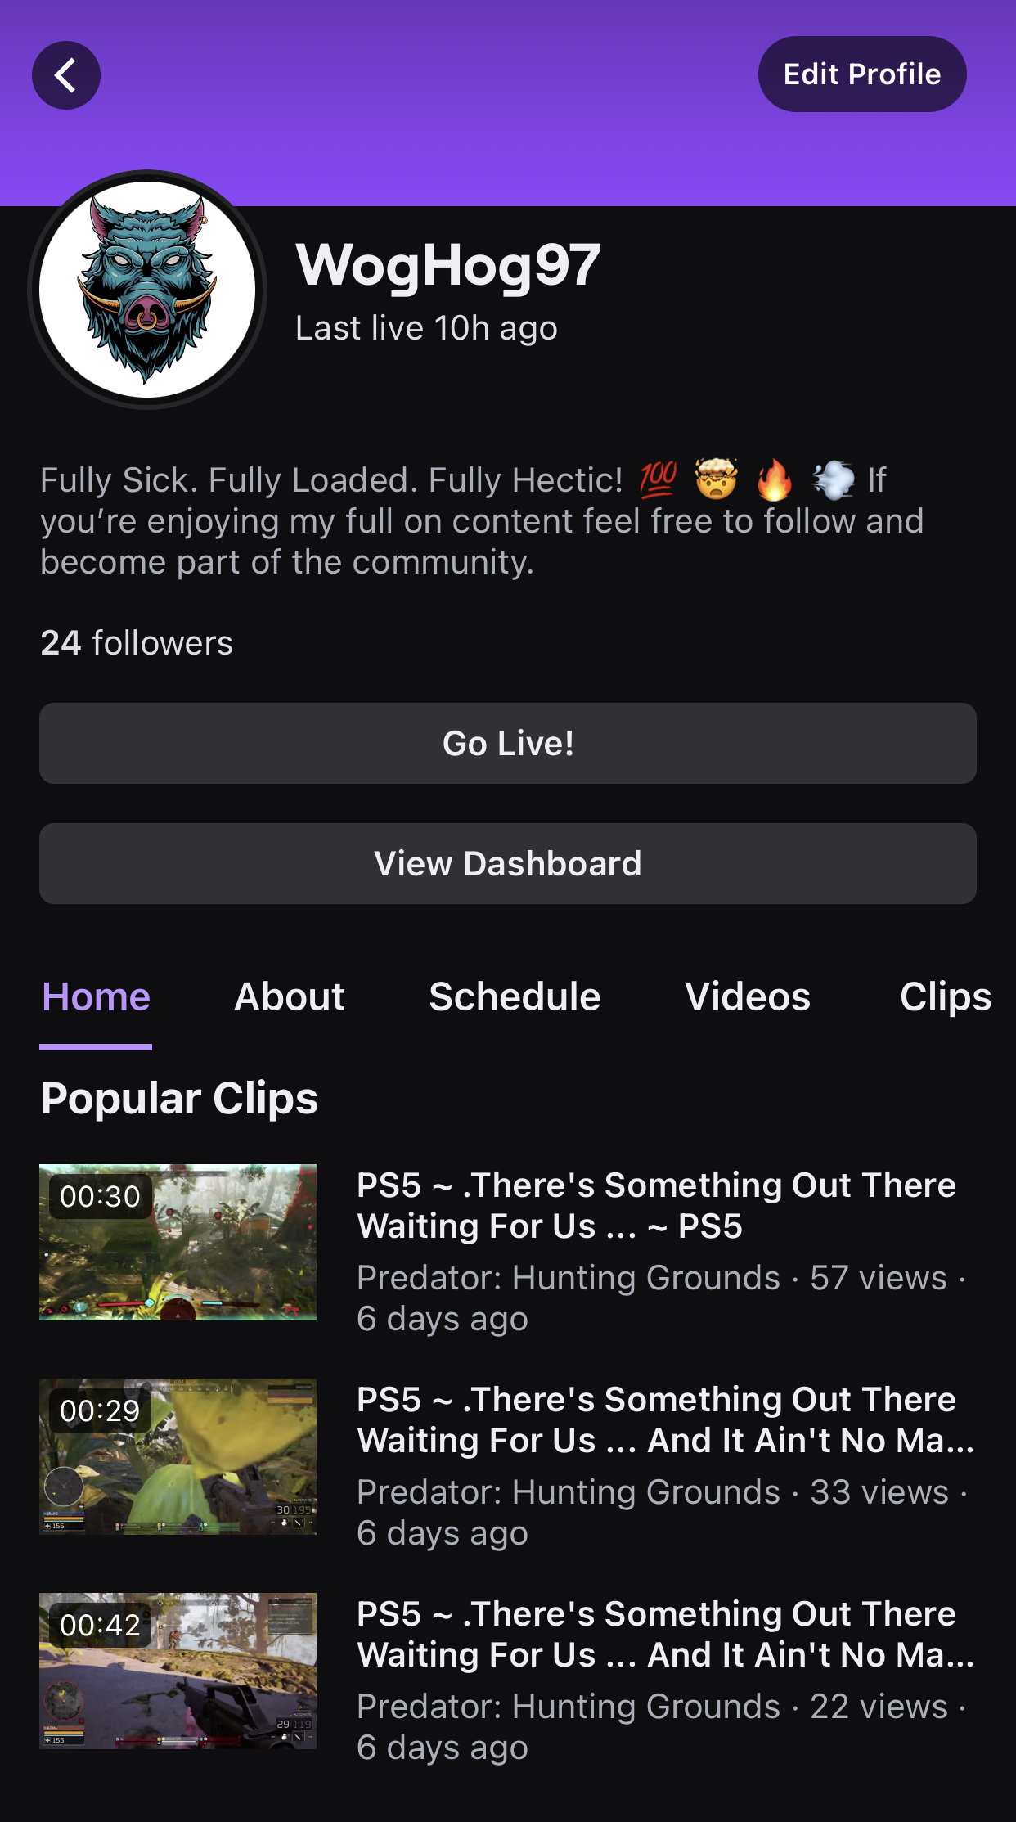This screenshot has width=1016, height=1822.
Task: Tap the WogHog97 channel name
Action: pyautogui.click(x=448, y=265)
